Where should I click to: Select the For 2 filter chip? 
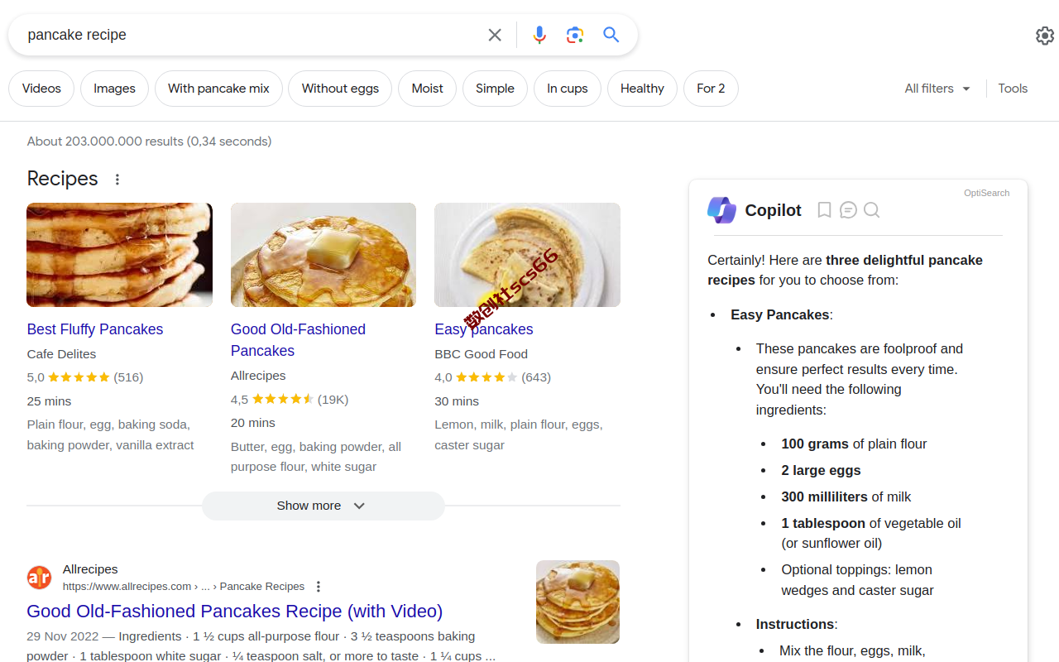point(711,89)
